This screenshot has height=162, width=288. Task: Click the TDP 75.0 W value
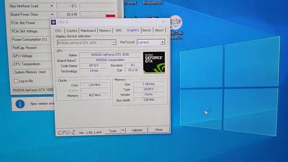[x=133, y=70]
